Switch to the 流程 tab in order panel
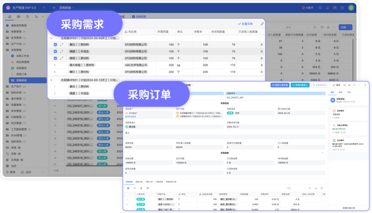372x213 pixels. coord(332,92)
